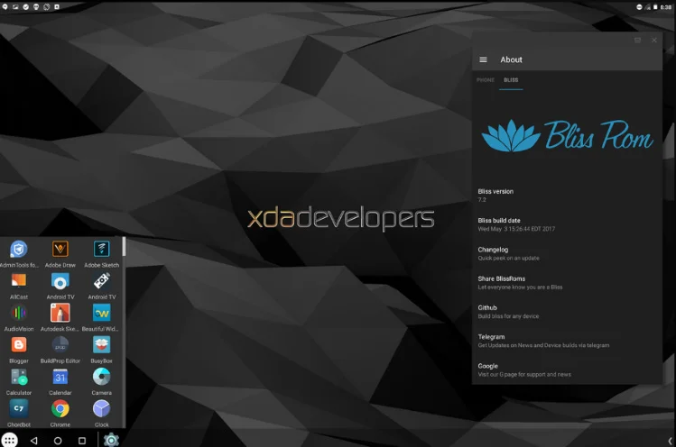Click the app drawer scrollbar
The height and width of the screenshot is (447, 676).
[124, 246]
